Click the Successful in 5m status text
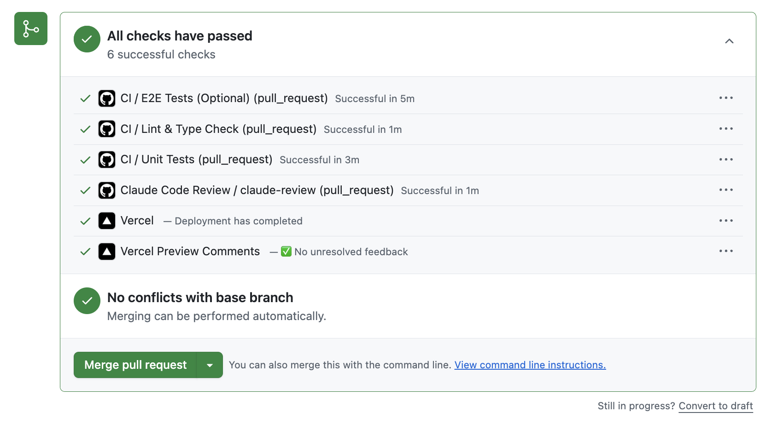772x424 pixels. click(374, 98)
